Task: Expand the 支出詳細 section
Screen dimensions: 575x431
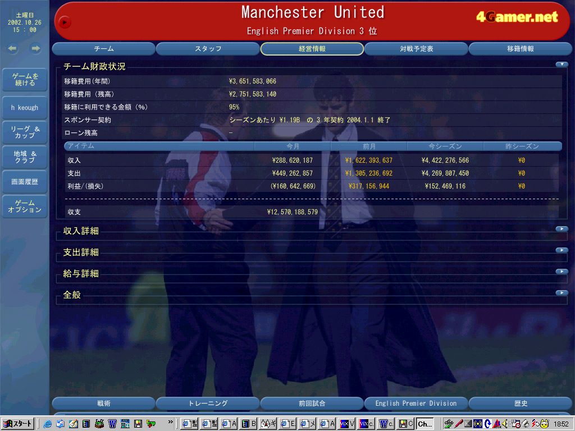Action: point(562,250)
